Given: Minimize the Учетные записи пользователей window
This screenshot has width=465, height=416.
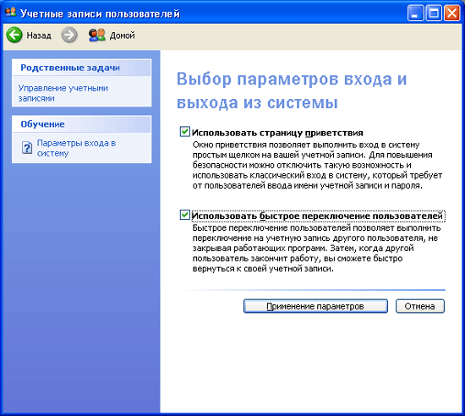Looking at the screenshot, I should tap(415, 14).
